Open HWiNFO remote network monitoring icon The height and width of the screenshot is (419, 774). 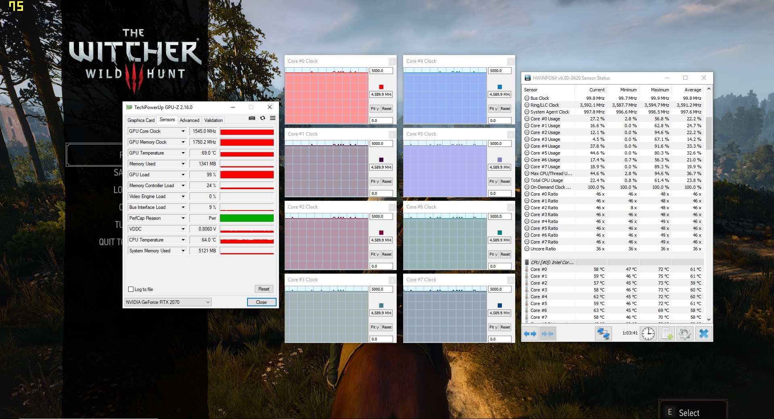pos(603,334)
